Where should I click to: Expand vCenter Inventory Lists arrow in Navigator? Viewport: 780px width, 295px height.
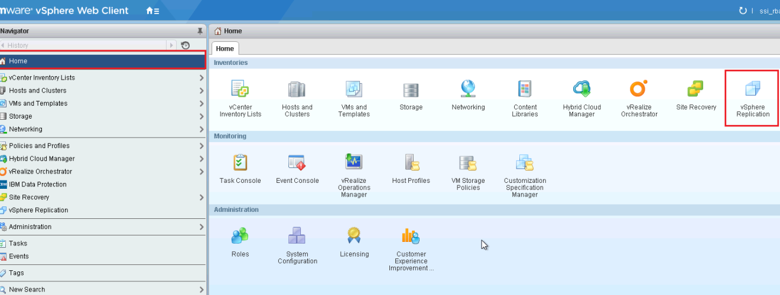[201, 78]
